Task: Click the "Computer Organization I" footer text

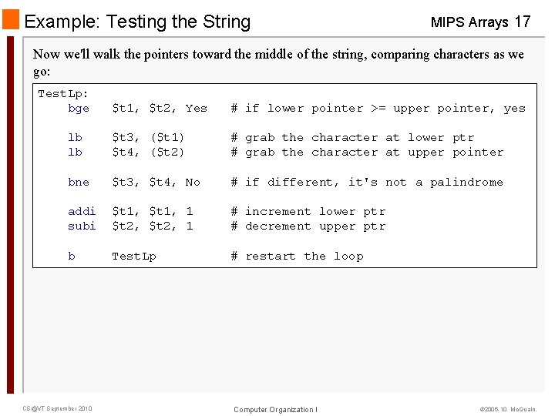Action: coord(275,409)
